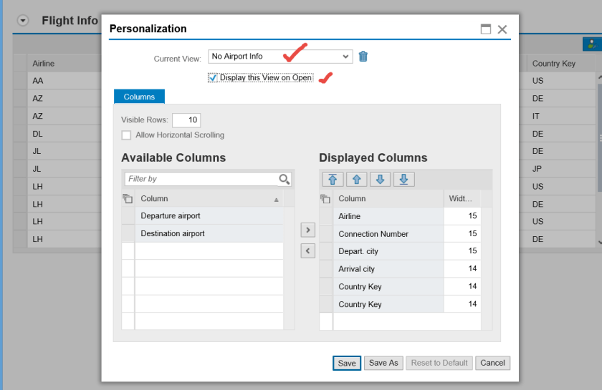The height and width of the screenshot is (390, 602).
Task: Click the search icon in Filter by
Action: [x=285, y=179]
